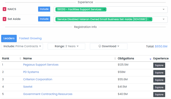Sort by the Obligations column arrow
Image resolution: width=171 pixels, height=99 pixels.
click(150, 59)
